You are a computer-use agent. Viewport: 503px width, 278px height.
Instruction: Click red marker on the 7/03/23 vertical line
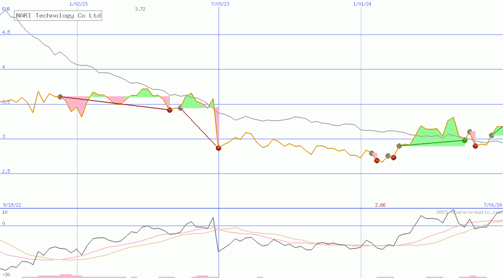point(218,148)
